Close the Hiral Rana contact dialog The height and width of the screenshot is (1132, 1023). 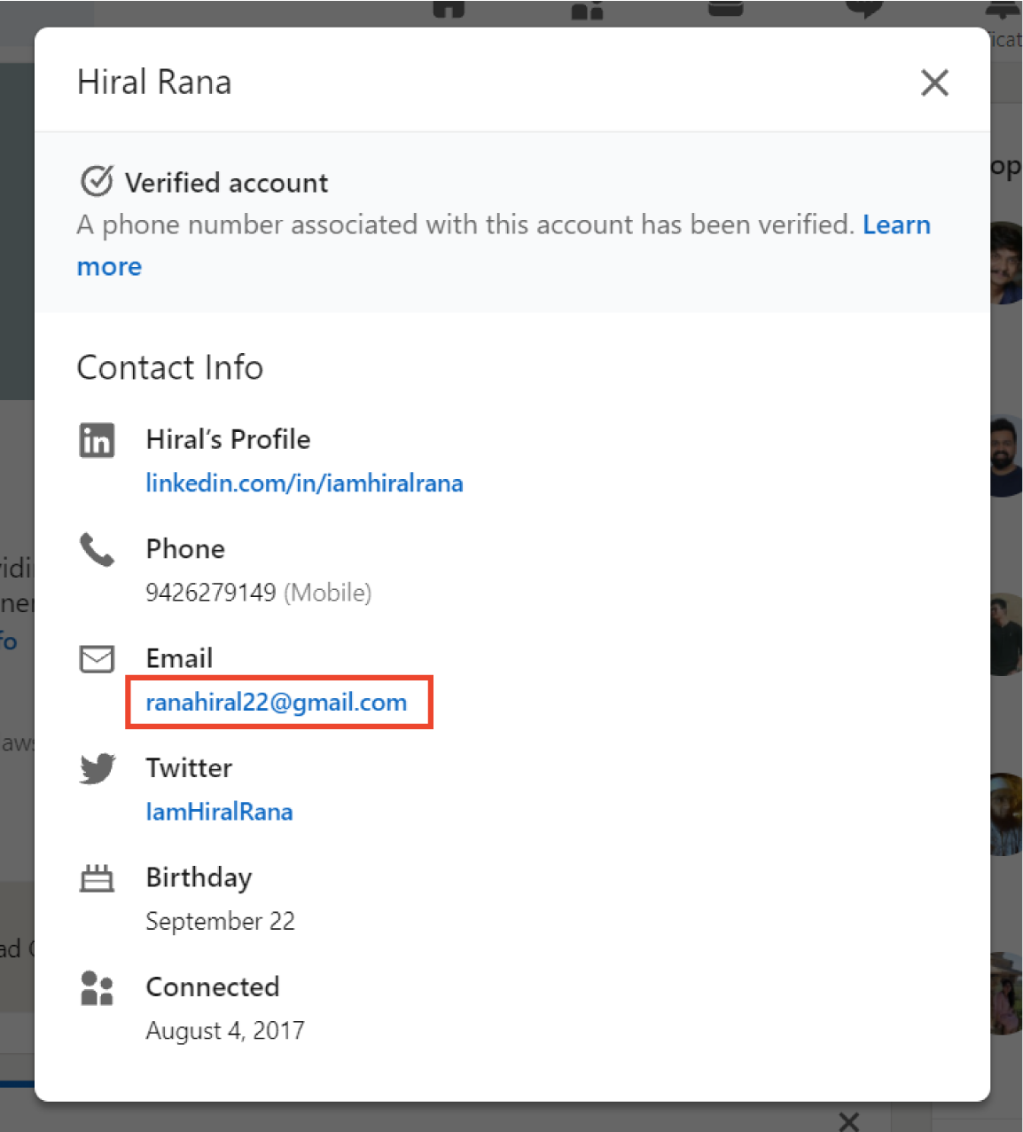934,83
